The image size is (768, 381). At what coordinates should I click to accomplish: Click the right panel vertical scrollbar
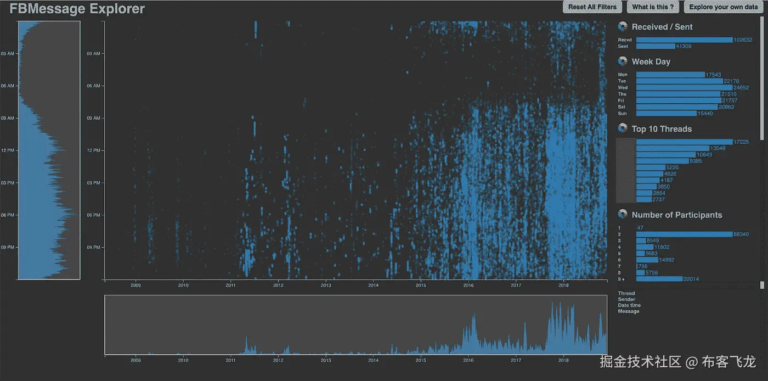click(x=762, y=77)
